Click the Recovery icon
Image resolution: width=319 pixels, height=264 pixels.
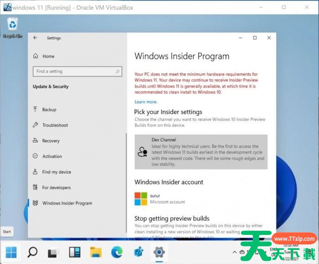pos(35,141)
